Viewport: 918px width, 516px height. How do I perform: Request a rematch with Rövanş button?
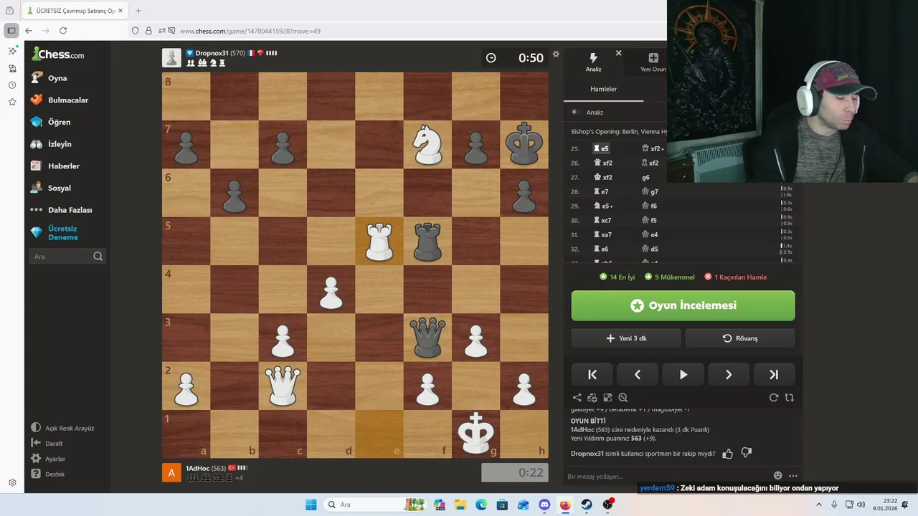pos(740,338)
